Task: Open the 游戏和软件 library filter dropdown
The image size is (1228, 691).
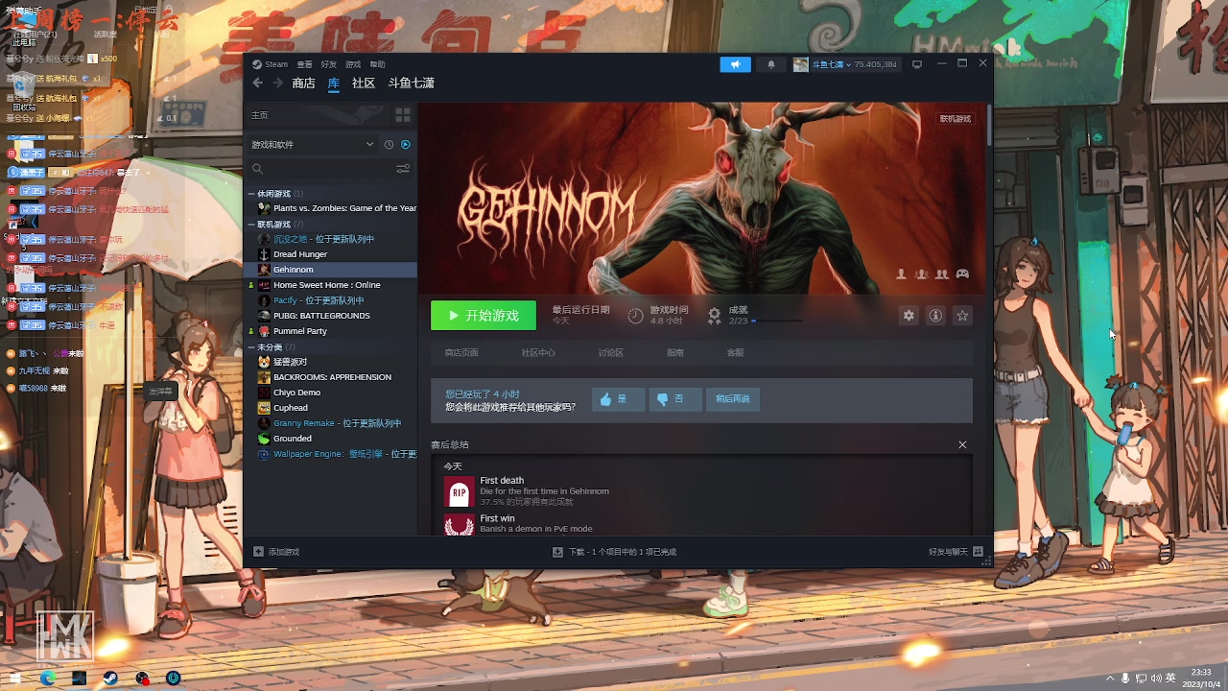Action: 313,145
